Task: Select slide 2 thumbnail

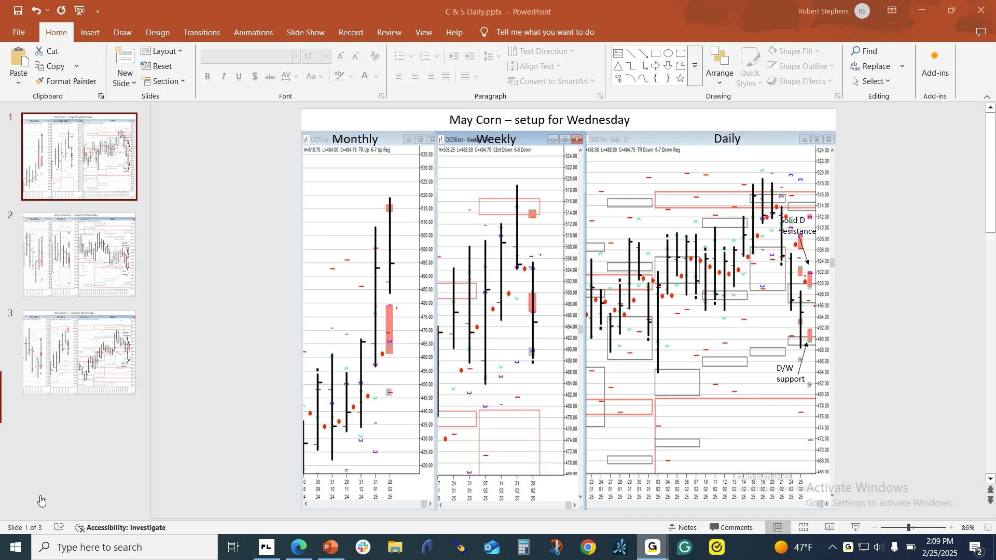Action: pyautogui.click(x=79, y=255)
